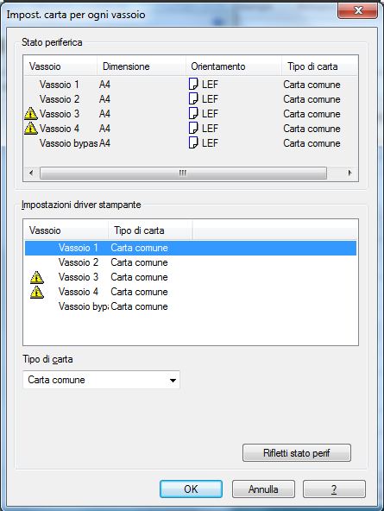The height and width of the screenshot is (511, 384).
Task: Open the Tipo di carta dropdown
Action: 101,380
